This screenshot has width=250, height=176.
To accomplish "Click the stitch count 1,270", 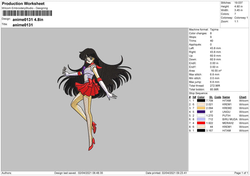I will point(209,115).
